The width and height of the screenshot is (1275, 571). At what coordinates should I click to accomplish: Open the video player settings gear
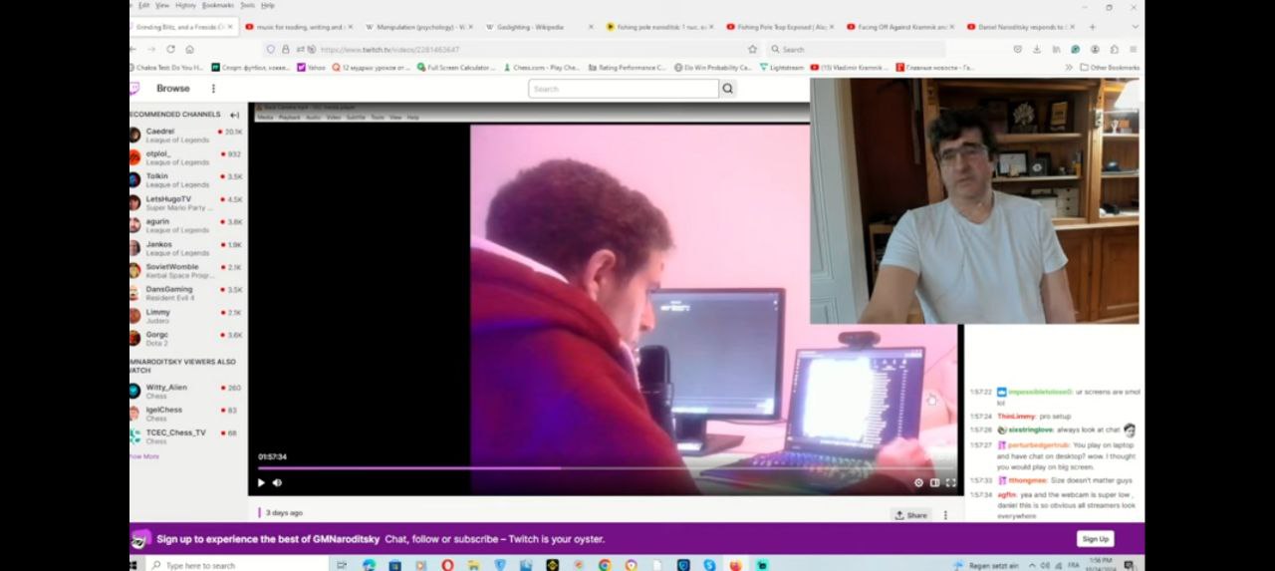point(918,482)
